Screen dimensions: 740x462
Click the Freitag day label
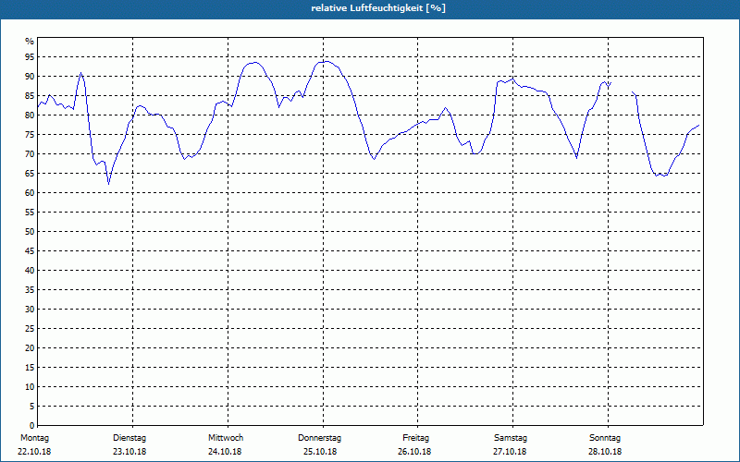415,438
